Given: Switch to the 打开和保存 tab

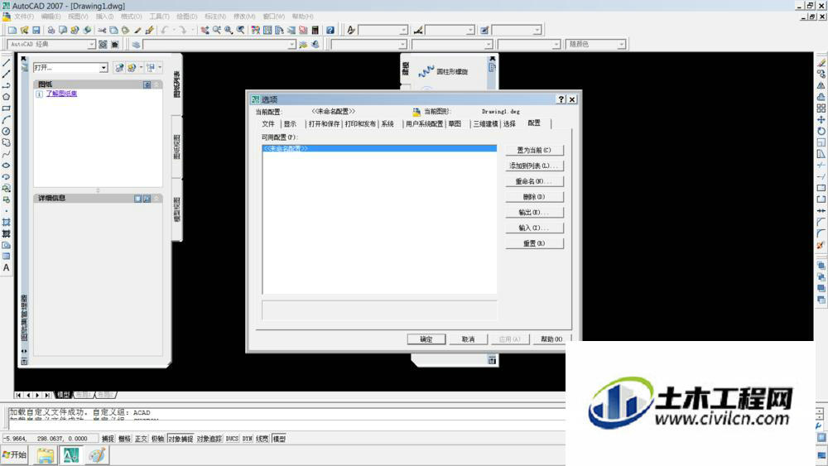Looking at the screenshot, I should [324, 123].
